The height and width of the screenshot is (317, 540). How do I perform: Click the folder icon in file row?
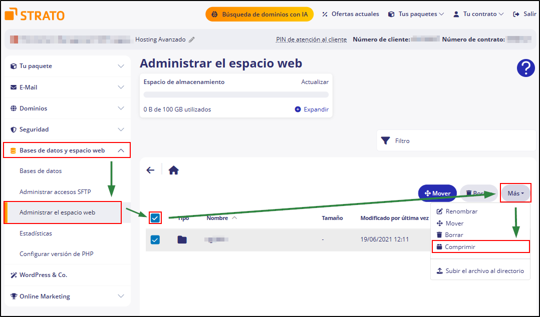(x=182, y=239)
